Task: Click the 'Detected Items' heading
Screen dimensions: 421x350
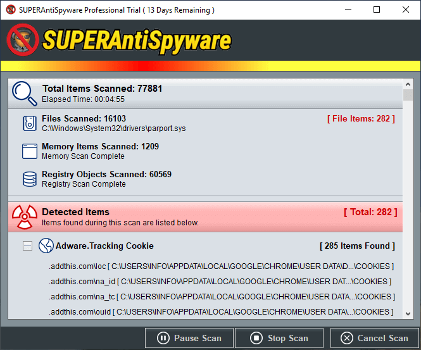Action: 76,212
